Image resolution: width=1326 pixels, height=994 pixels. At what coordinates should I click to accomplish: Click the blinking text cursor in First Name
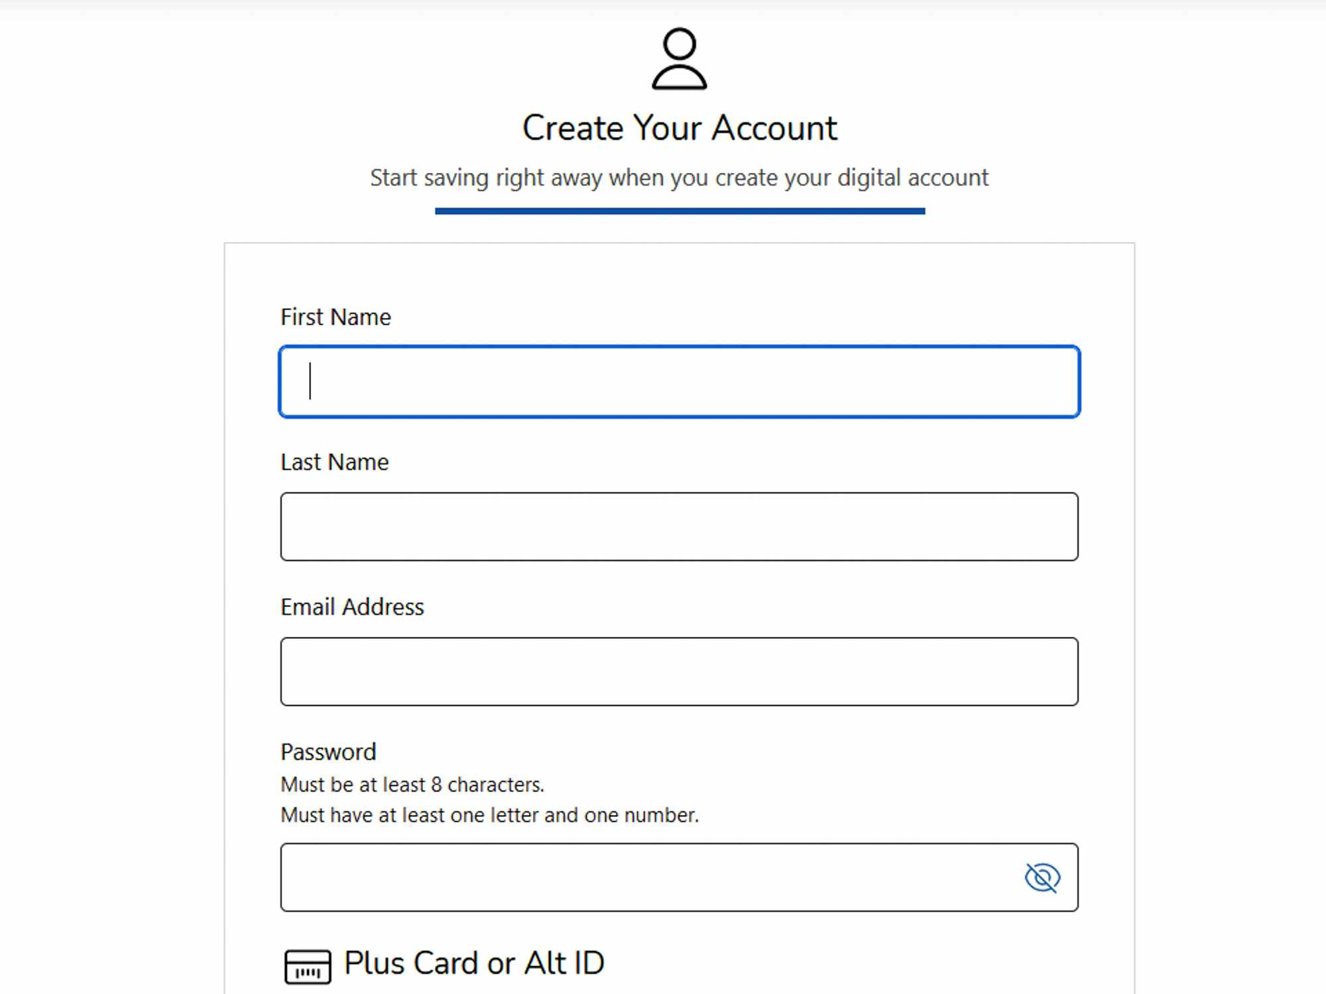[x=310, y=382]
